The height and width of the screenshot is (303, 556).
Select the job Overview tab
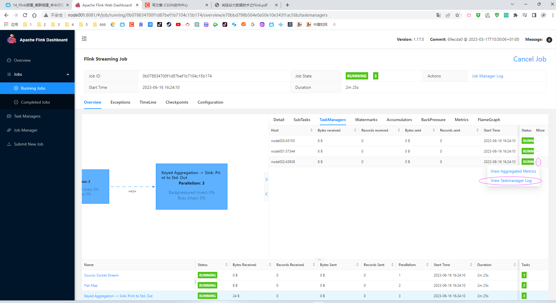click(92, 102)
